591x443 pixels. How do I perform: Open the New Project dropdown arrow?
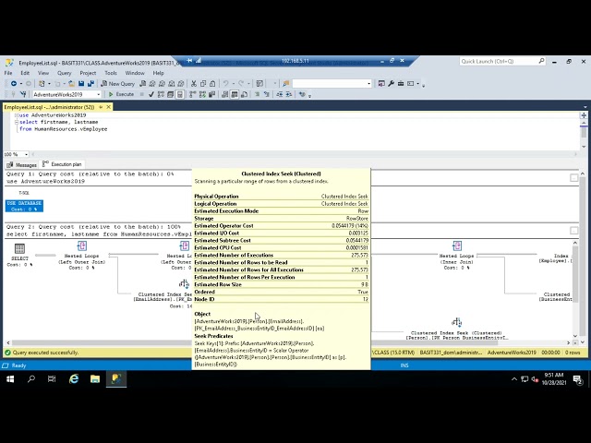click(49, 84)
